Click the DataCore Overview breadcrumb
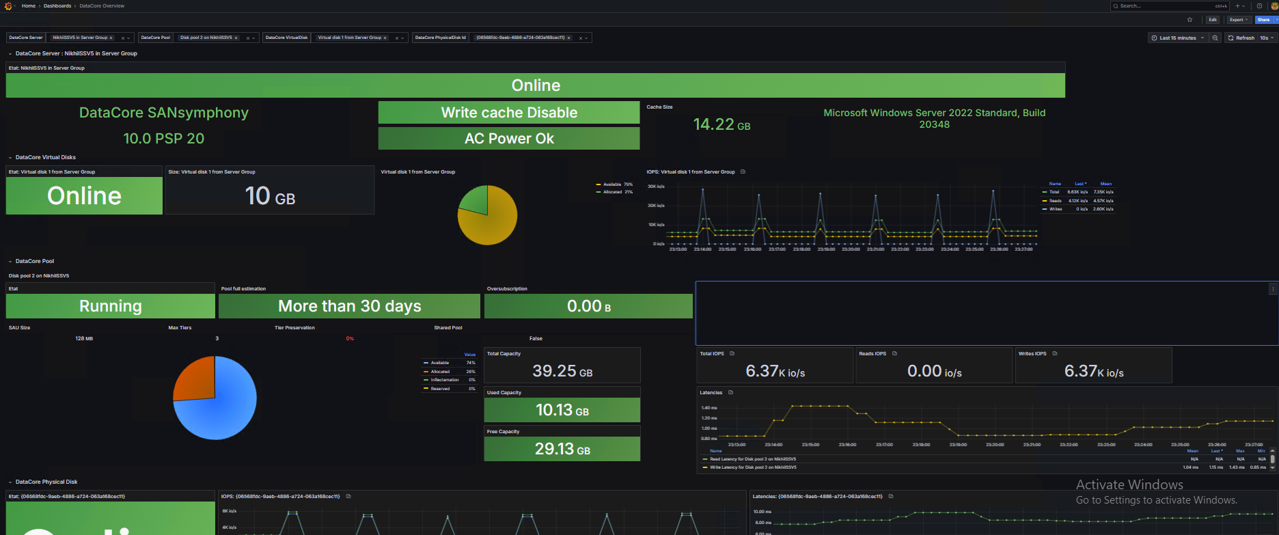This screenshot has height=535, width=1279. pos(102,5)
